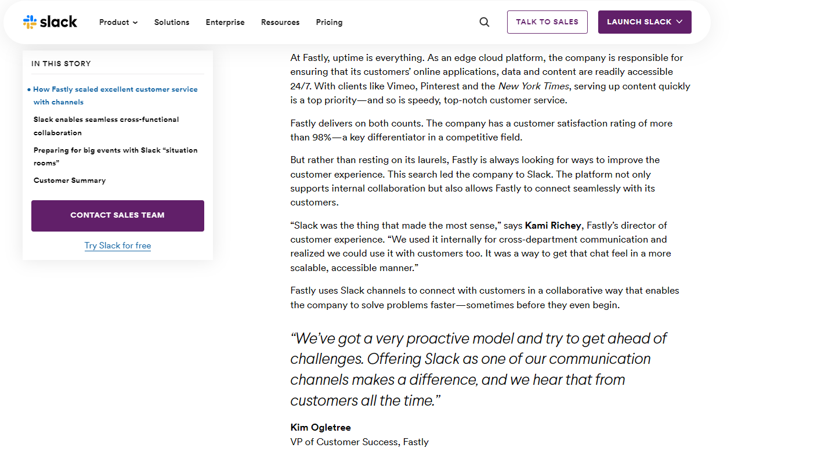Go to the Pricing page
821x455 pixels.
pyautogui.click(x=329, y=22)
